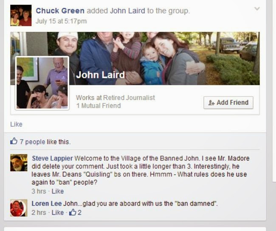Open Chuck Green's profile link
The image size is (276, 231).
pos(60,11)
